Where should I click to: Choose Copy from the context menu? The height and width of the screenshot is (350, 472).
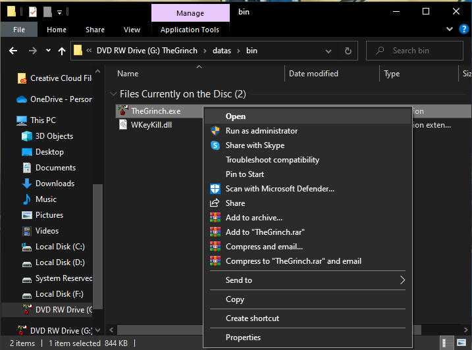307,299
